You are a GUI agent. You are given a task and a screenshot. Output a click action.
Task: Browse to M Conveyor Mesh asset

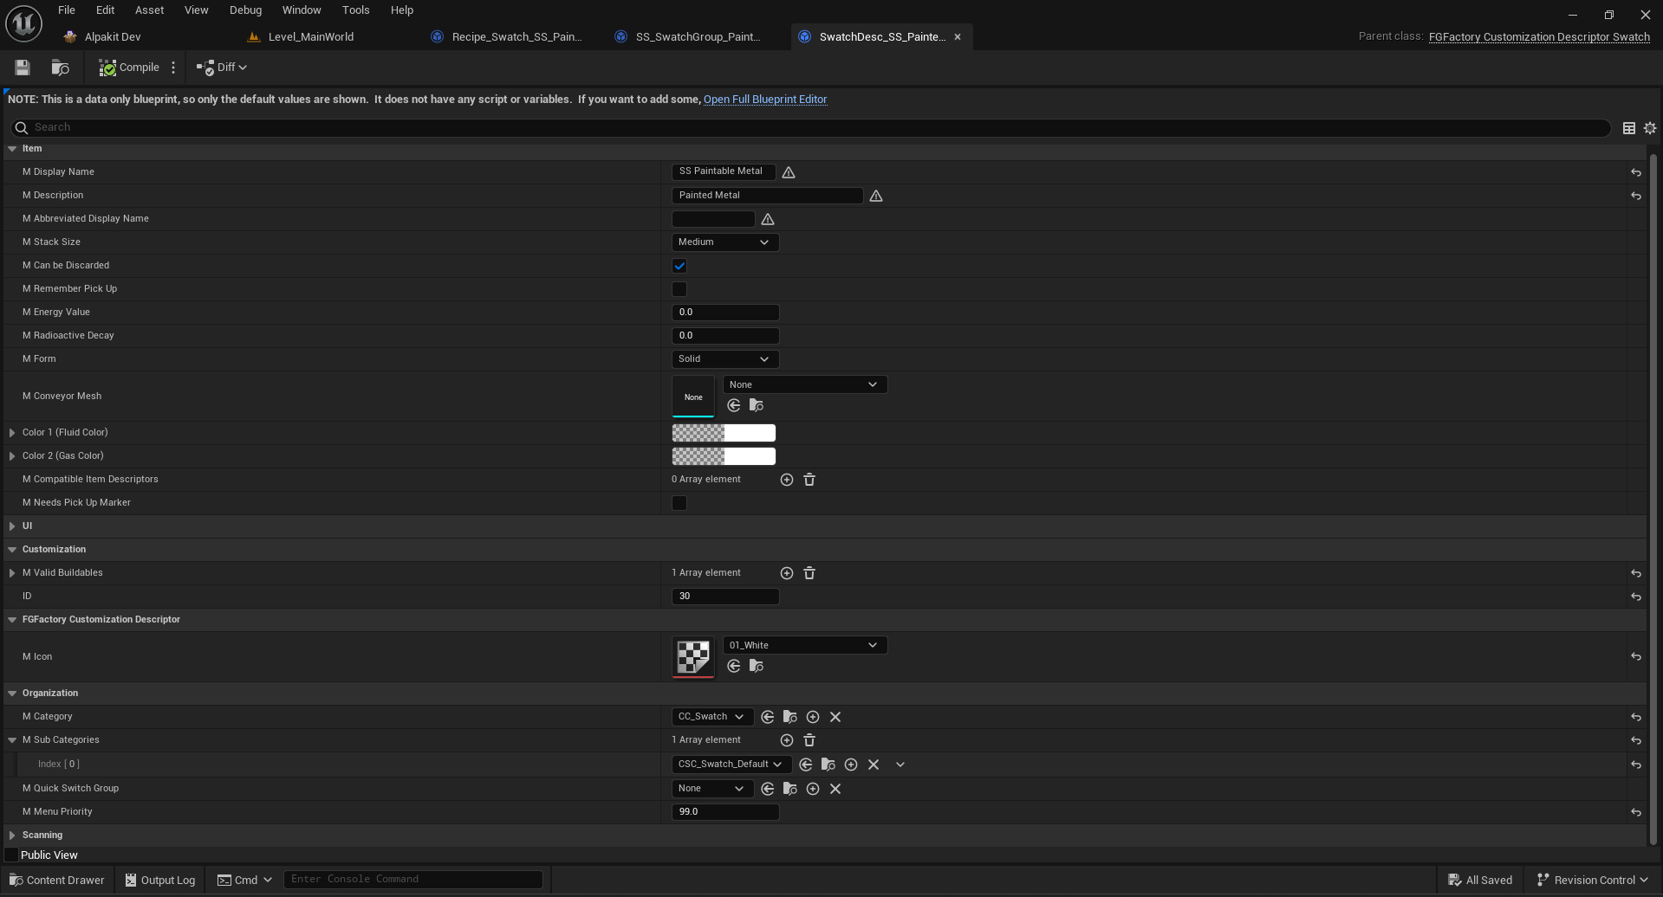click(x=757, y=405)
